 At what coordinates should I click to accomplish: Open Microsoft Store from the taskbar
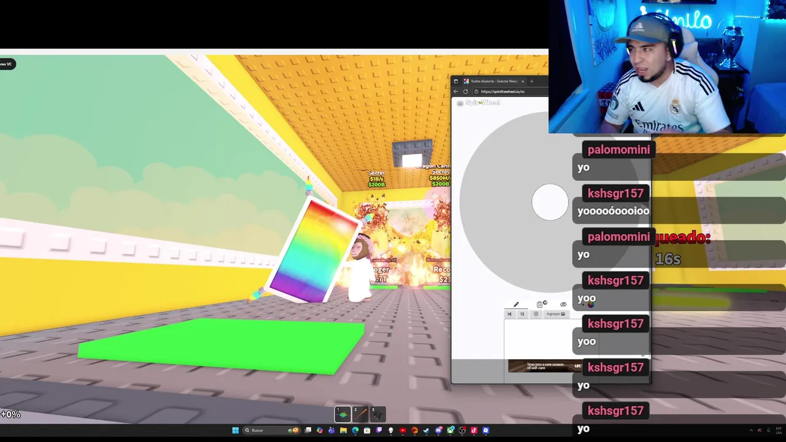pyautogui.click(x=367, y=430)
